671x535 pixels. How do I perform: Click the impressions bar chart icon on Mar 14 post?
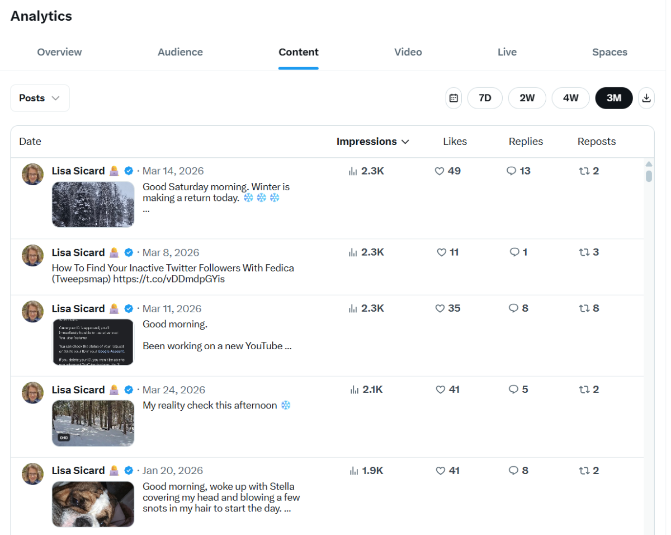(x=352, y=171)
